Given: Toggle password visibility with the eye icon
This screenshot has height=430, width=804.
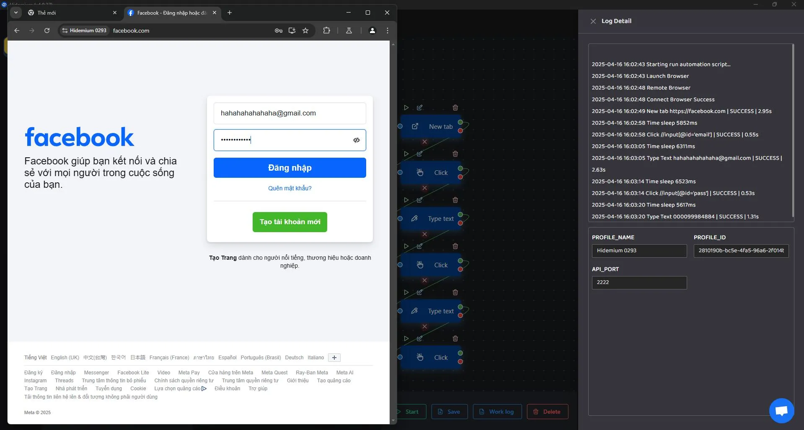Looking at the screenshot, I should pyautogui.click(x=356, y=140).
